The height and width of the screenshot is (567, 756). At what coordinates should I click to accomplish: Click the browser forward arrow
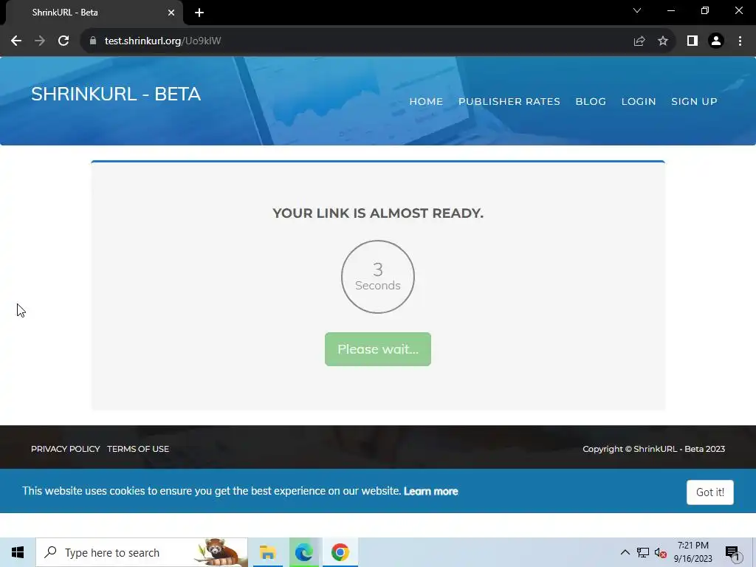pyautogui.click(x=40, y=41)
